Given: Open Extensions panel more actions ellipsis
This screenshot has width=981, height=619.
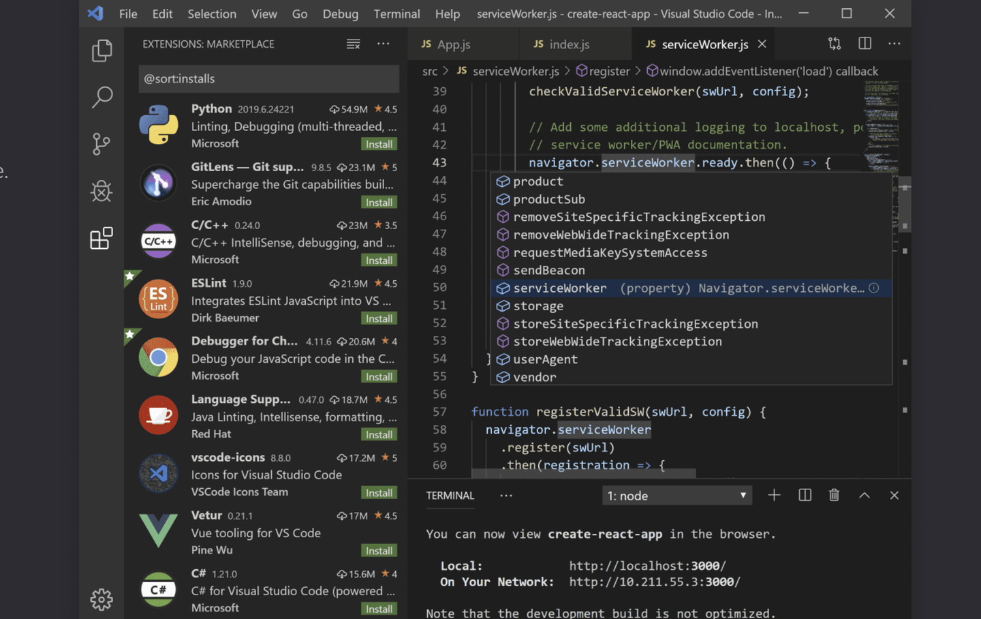Looking at the screenshot, I should coord(384,44).
